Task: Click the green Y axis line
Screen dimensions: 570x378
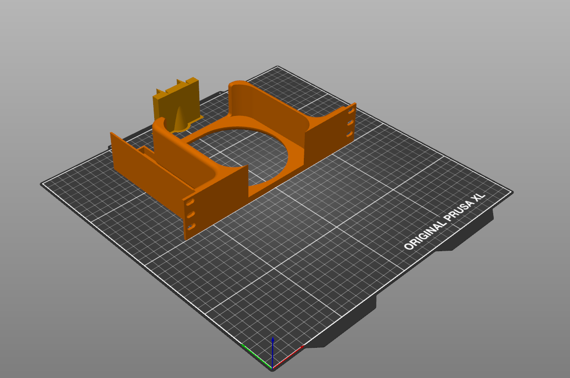Action: click(256, 356)
